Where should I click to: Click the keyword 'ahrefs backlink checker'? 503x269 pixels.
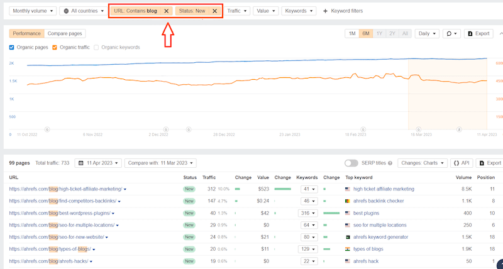coord(379,201)
